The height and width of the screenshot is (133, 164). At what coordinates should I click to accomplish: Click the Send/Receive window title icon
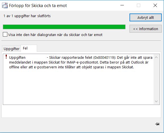(5, 5)
